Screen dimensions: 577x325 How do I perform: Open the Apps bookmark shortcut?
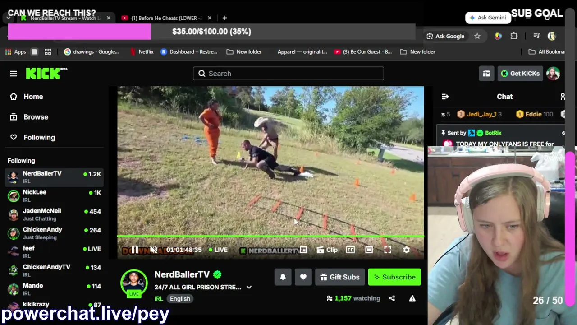[x=16, y=52]
